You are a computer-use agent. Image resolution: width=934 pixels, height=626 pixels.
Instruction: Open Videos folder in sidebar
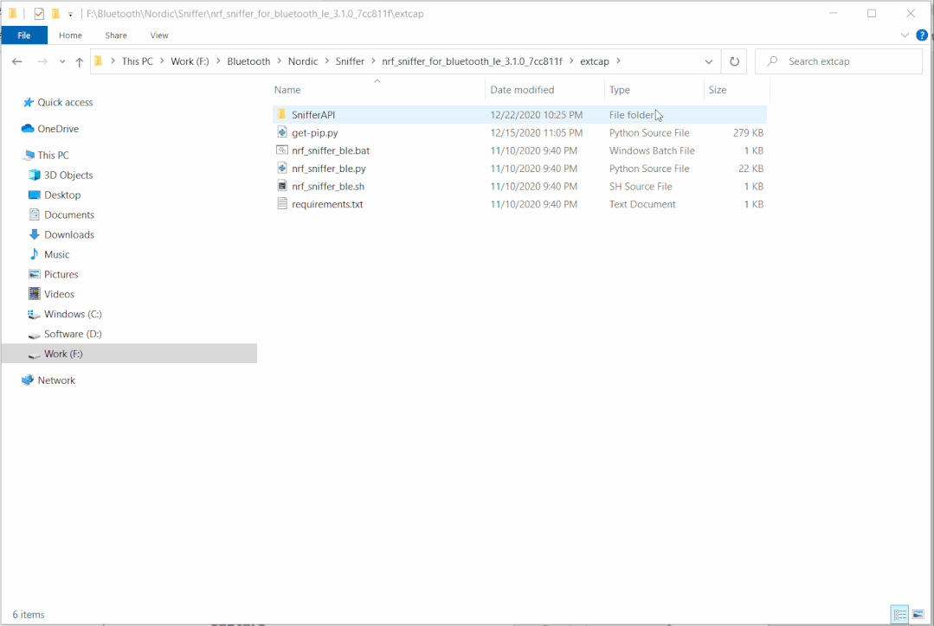(x=59, y=294)
